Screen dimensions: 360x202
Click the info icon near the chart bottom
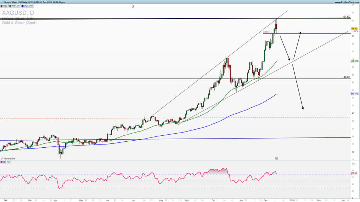tap(276, 158)
